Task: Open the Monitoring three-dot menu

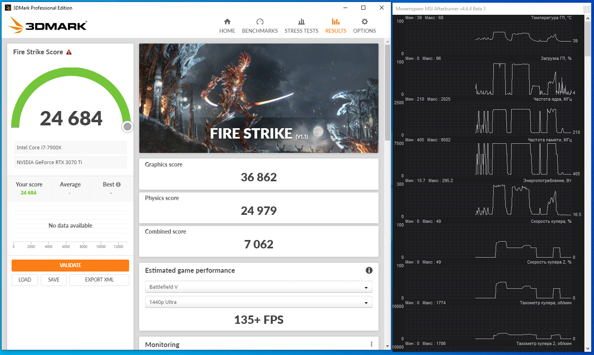Action: coord(371,344)
